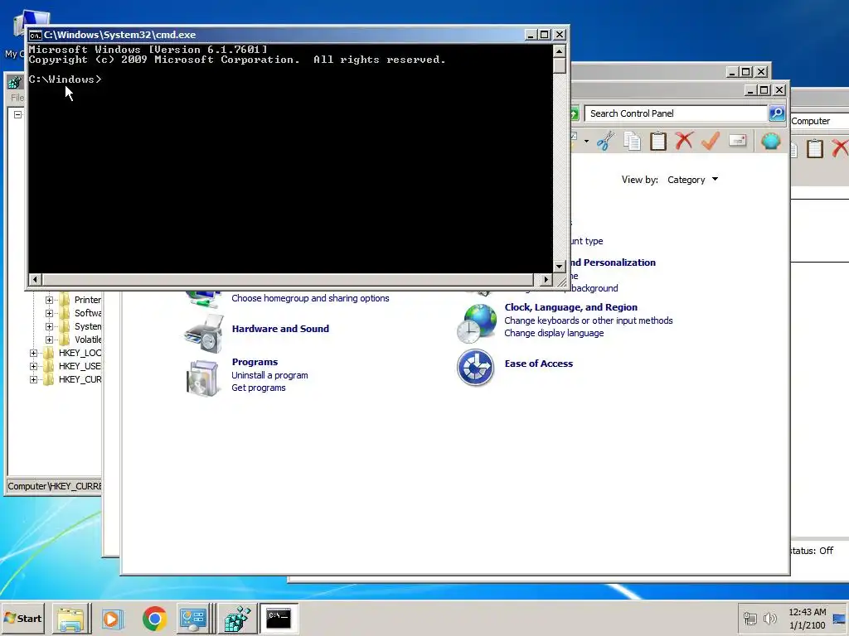Launch Google Chrome from the taskbar
849x636 pixels.
tap(155, 619)
